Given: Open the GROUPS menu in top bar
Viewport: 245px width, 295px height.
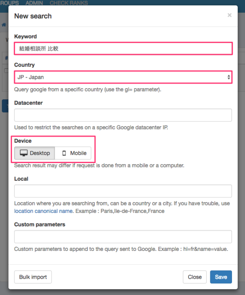Looking at the screenshot, I should tap(9, 3).
